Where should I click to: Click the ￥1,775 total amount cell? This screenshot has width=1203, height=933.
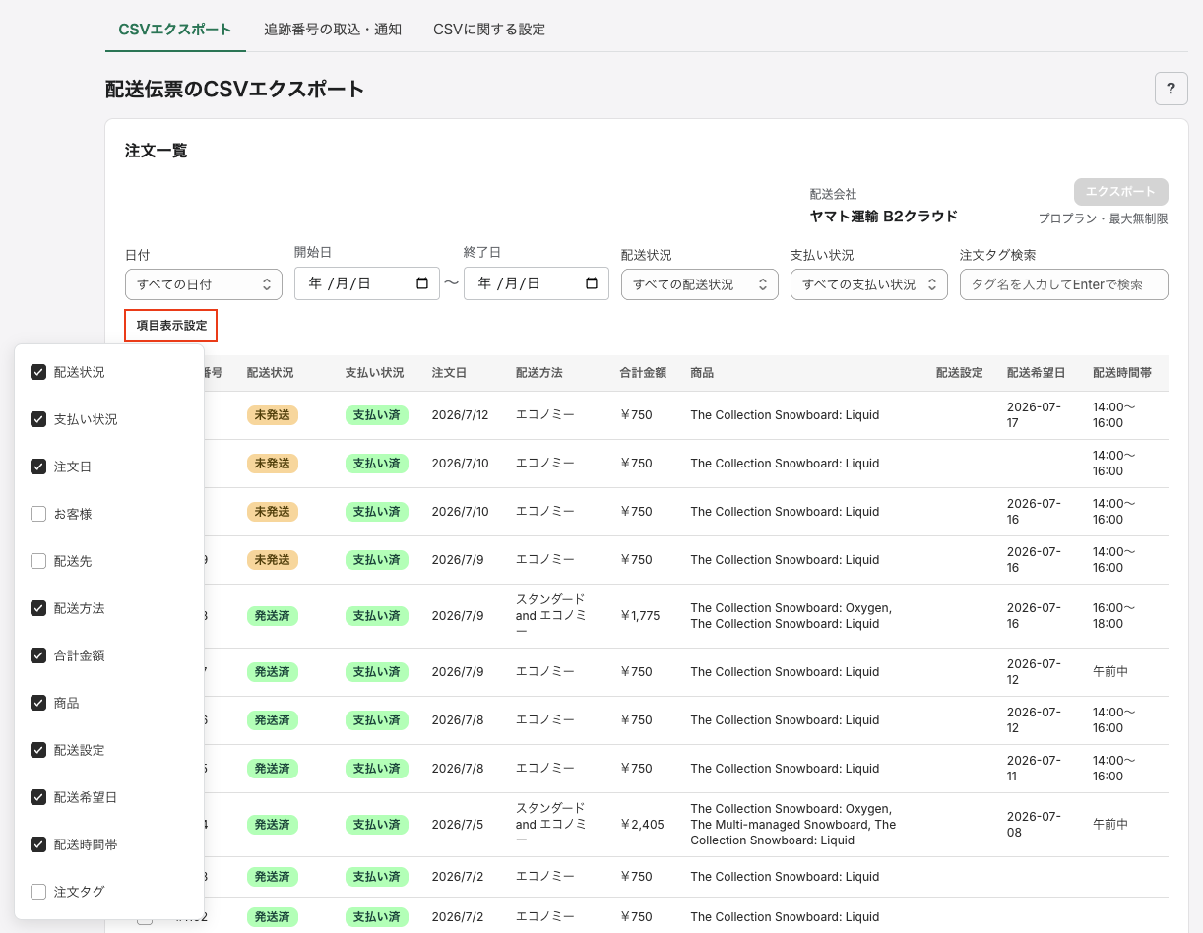tap(640, 616)
